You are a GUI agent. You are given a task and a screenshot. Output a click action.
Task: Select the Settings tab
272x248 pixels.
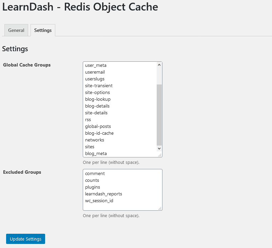(x=43, y=30)
